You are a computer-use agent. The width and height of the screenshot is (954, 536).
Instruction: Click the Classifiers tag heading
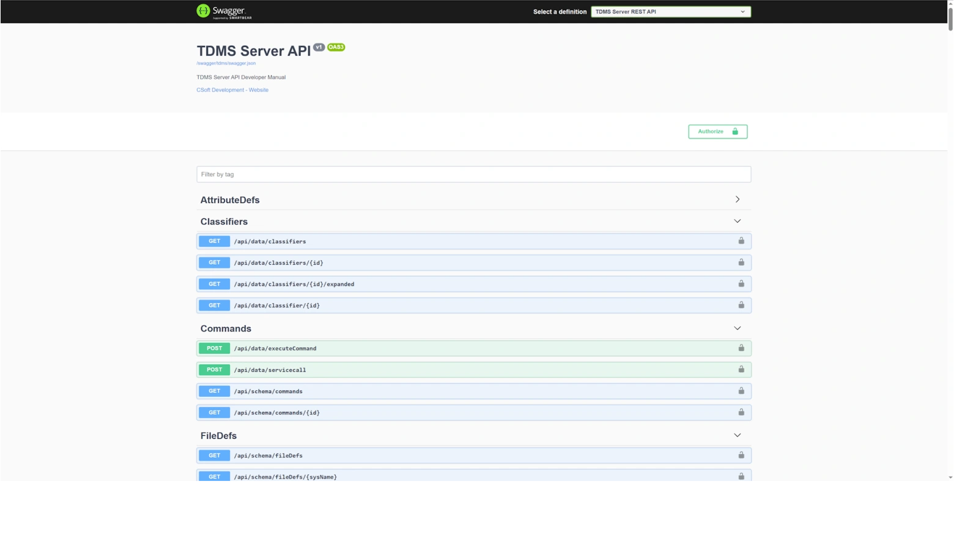pyautogui.click(x=224, y=221)
